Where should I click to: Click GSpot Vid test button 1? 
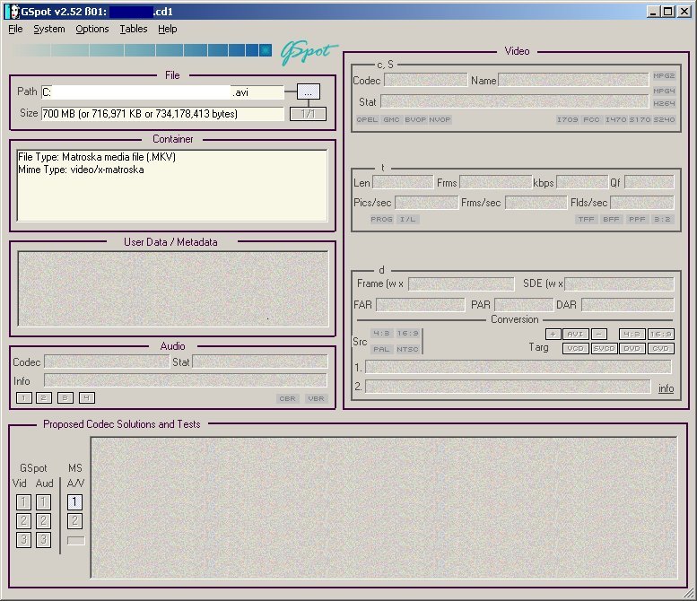coord(23,502)
